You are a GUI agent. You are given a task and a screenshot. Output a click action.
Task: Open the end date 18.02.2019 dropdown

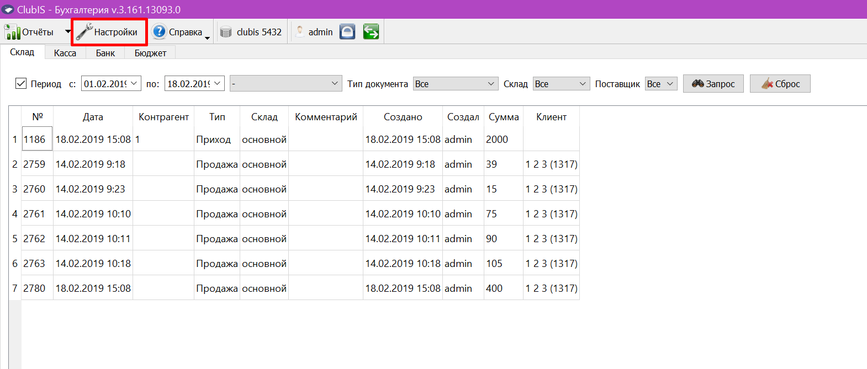click(217, 83)
